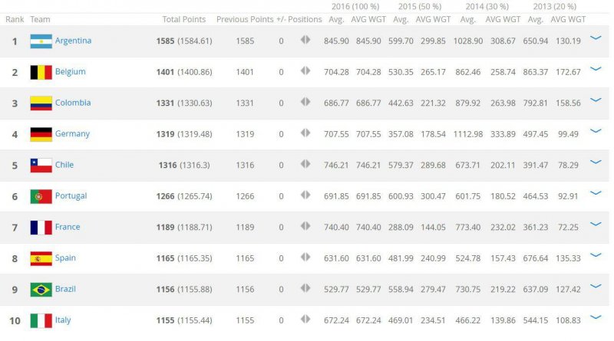Image resolution: width=614 pixels, height=341 pixels.
Task: Click the Portugal flag icon
Action: (41, 196)
